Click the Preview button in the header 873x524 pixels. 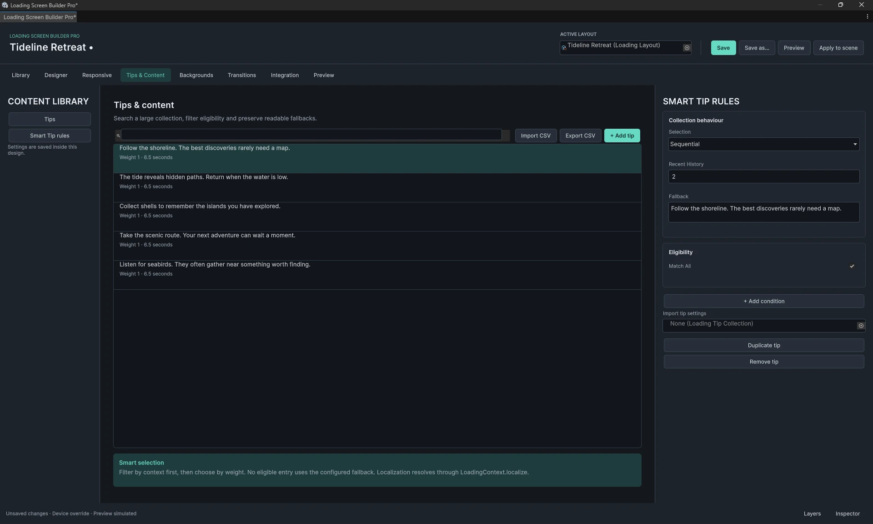click(794, 48)
